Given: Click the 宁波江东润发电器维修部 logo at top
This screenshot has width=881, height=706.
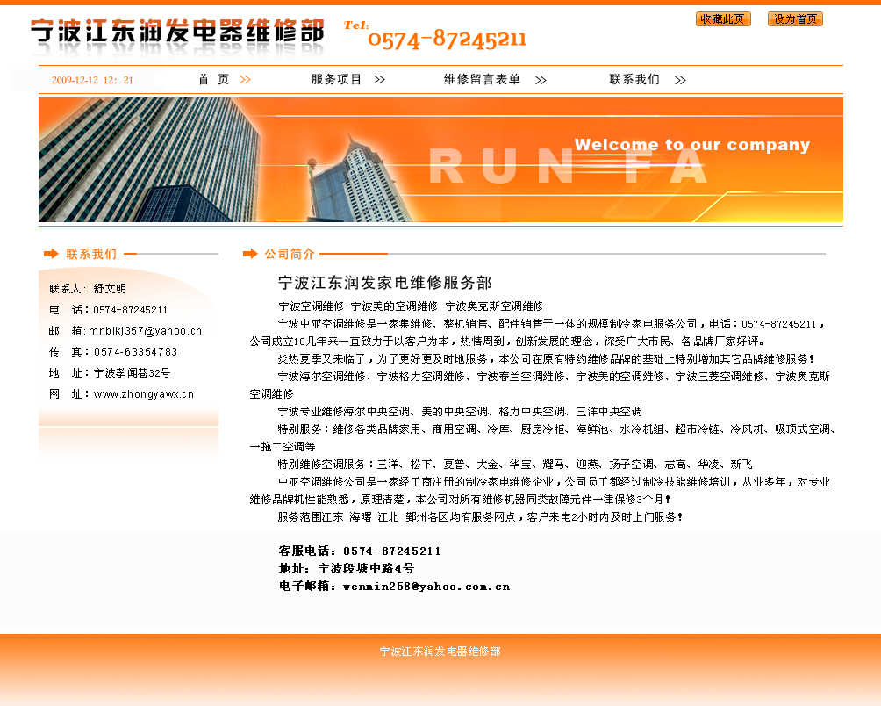Looking at the screenshot, I should [x=177, y=32].
